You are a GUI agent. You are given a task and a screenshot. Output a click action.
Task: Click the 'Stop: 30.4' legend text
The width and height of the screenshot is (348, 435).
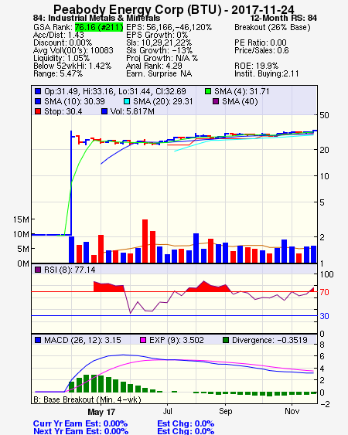(x=63, y=111)
